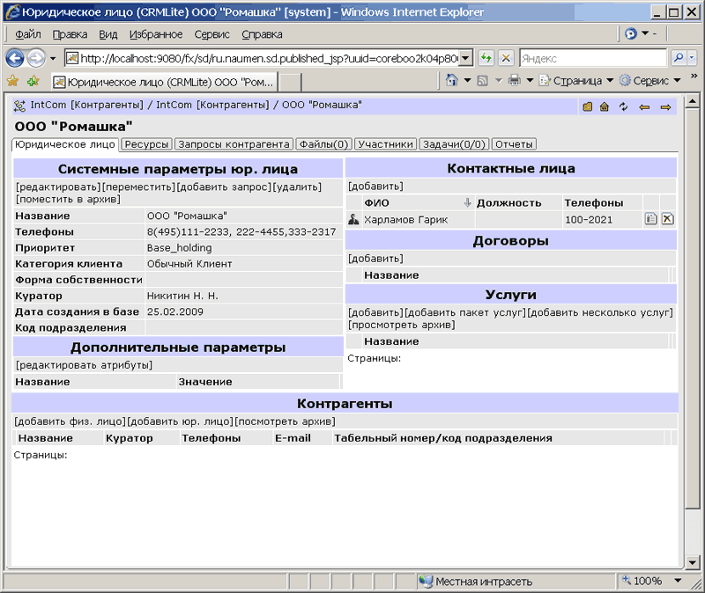
Task: Click the [добавить несколько услуг] link
Action: [x=600, y=312]
